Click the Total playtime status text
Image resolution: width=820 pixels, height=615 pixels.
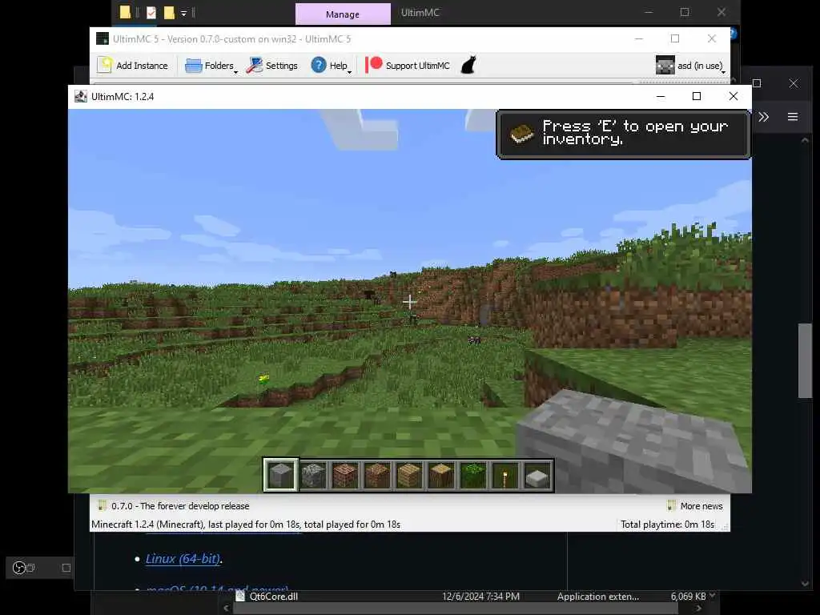pyautogui.click(x=667, y=524)
